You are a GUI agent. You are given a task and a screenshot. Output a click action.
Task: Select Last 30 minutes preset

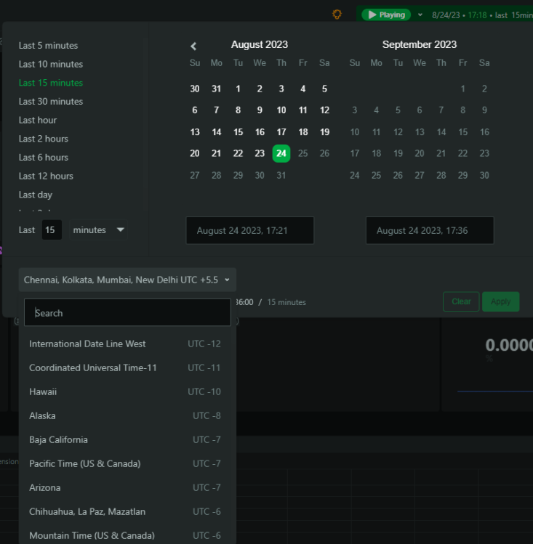click(51, 102)
